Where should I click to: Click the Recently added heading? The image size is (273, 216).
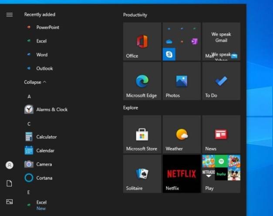pyautogui.click(x=40, y=14)
